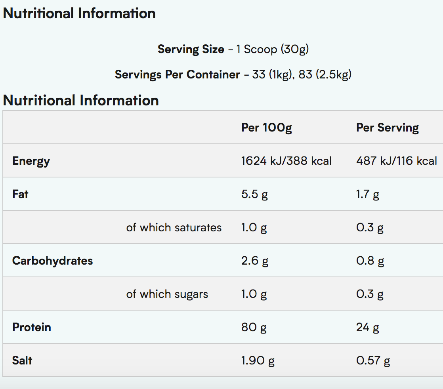The height and width of the screenshot is (389, 443).
Task: Click the Carbohydrates row label
Action: [x=52, y=261]
